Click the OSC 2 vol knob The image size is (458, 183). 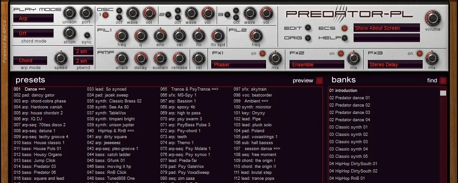pos(207,13)
